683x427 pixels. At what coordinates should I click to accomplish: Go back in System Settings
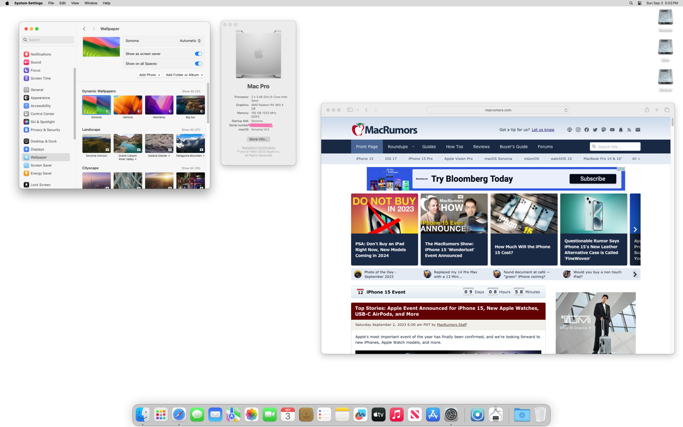[84, 29]
